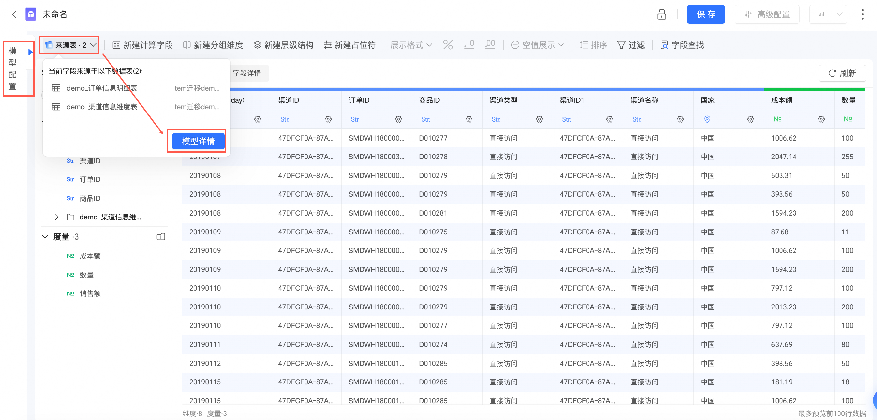This screenshot has width=877, height=420.
Task: Click back arrow at top left
Action: coord(14,14)
